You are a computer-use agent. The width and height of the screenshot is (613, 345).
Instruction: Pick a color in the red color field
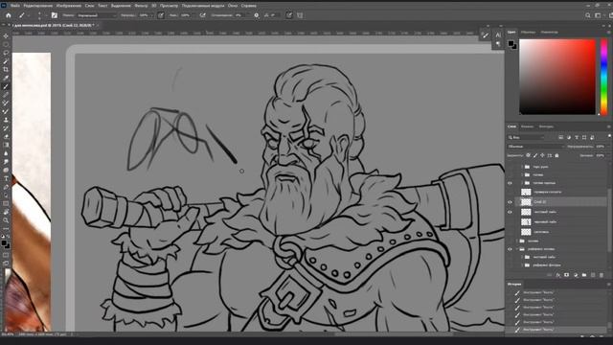tap(557, 77)
